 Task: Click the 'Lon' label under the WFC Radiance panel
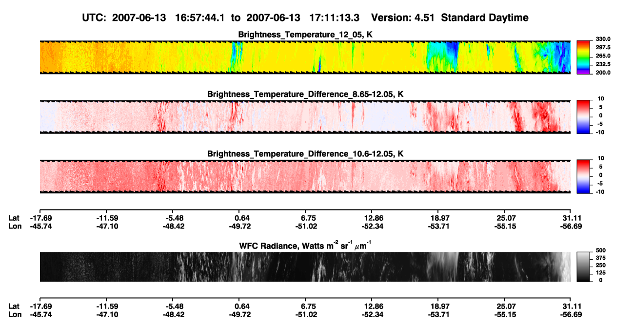point(14,314)
